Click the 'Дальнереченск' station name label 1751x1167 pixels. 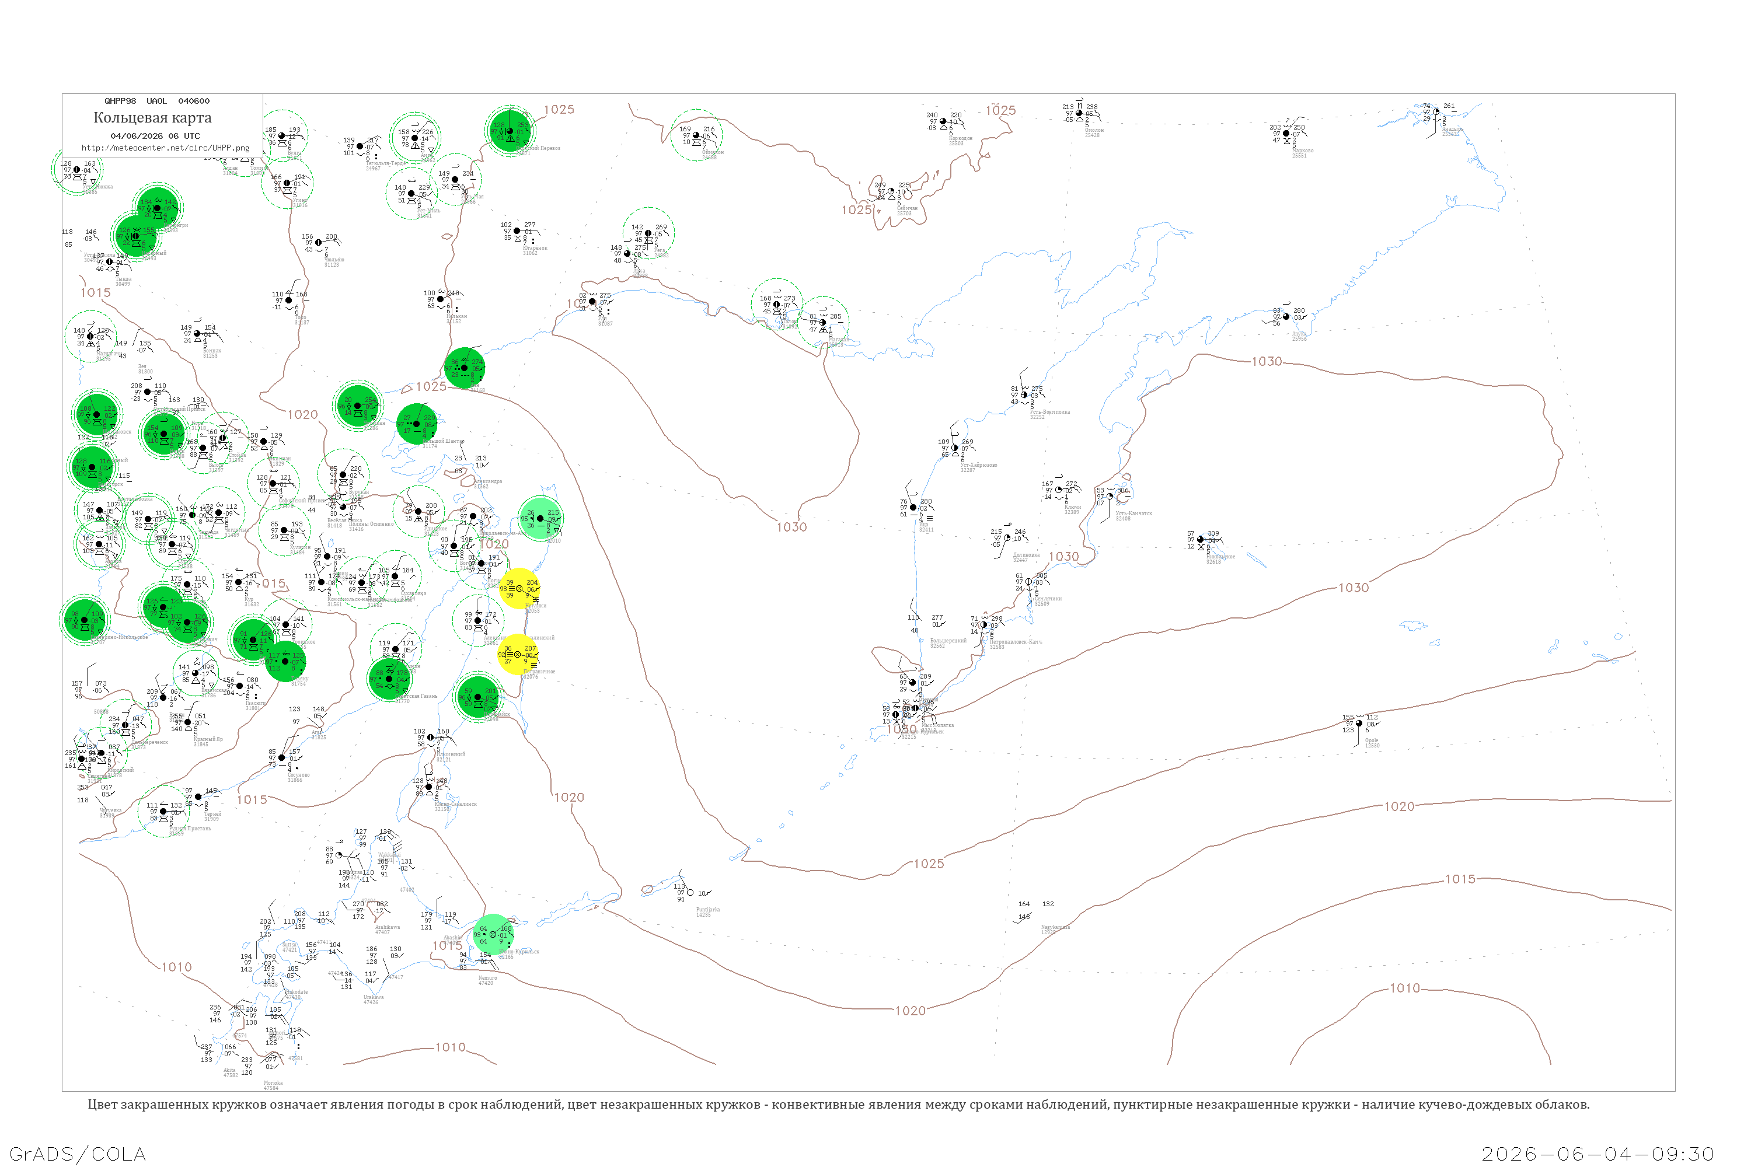coord(149,742)
